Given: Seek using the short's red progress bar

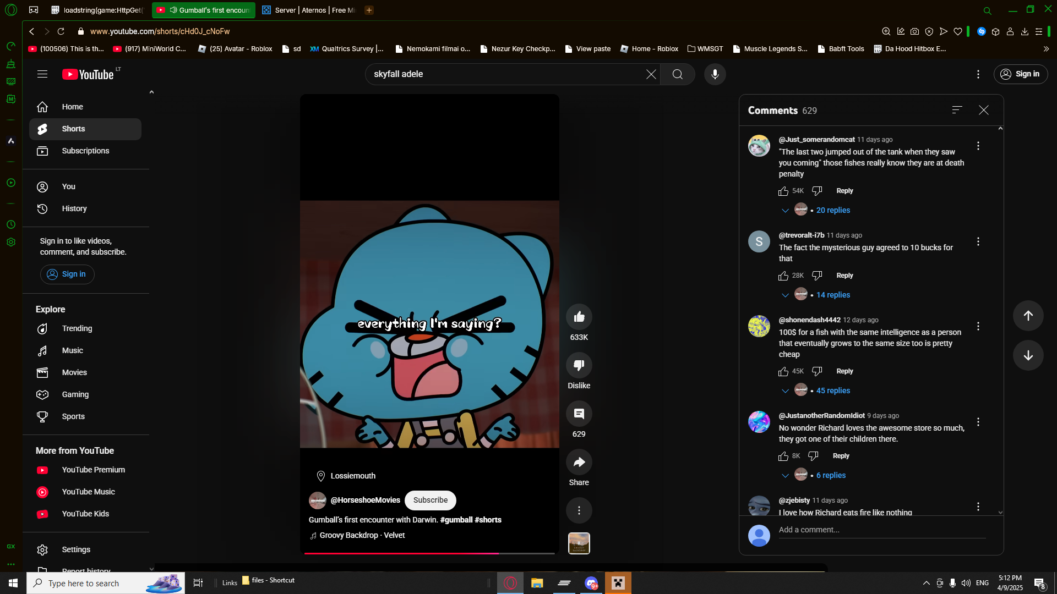Looking at the screenshot, I should coord(429,553).
